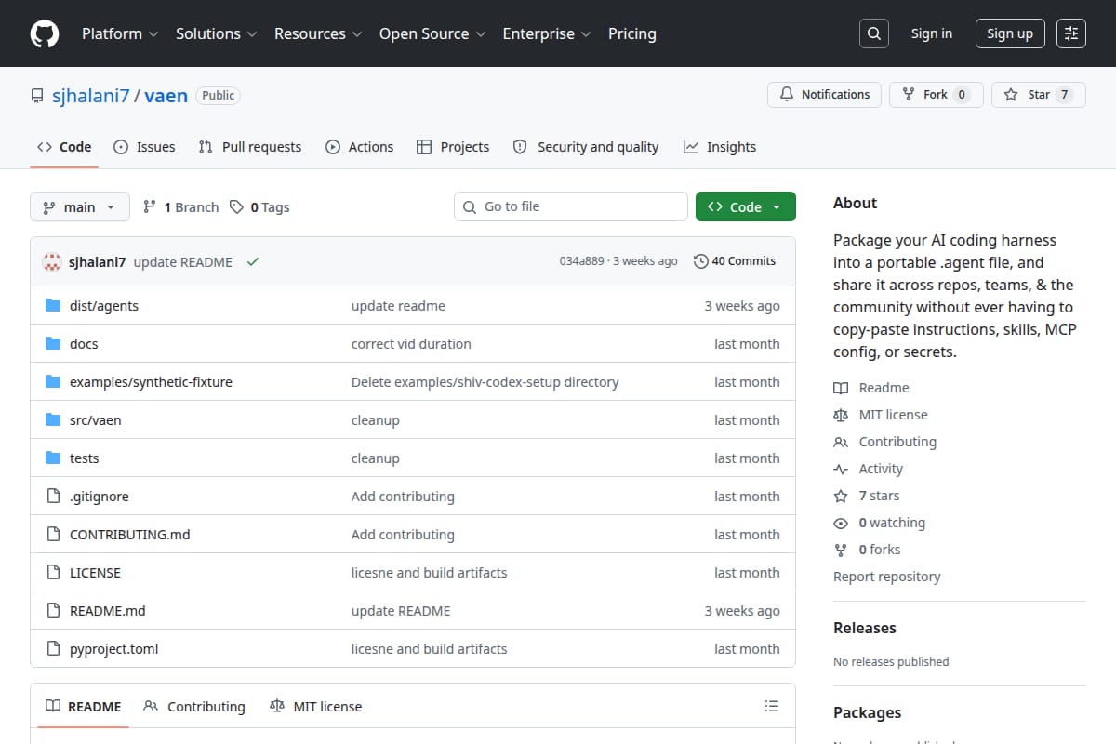Viewport: 1116px width, 744px height.
Task: Expand the Solutions menu
Action: pos(217,33)
